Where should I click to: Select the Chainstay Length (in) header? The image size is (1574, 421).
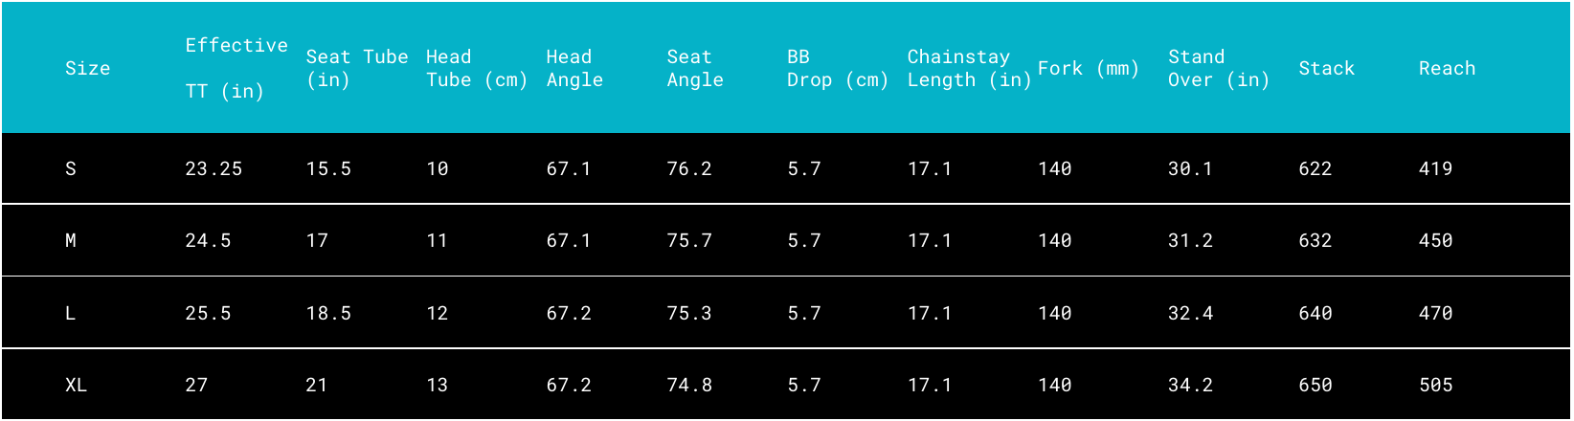point(969,68)
